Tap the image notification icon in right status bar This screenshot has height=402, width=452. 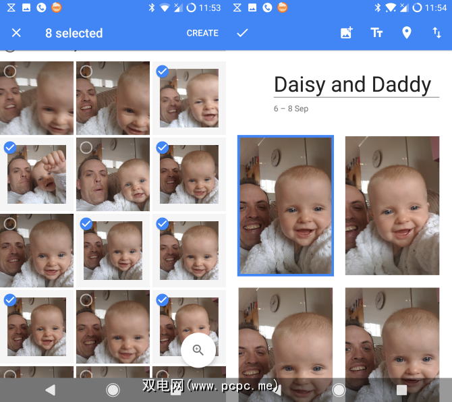tap(252, 7)
